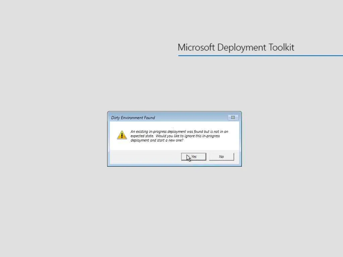Choose No in the dialog

point(221,157)
